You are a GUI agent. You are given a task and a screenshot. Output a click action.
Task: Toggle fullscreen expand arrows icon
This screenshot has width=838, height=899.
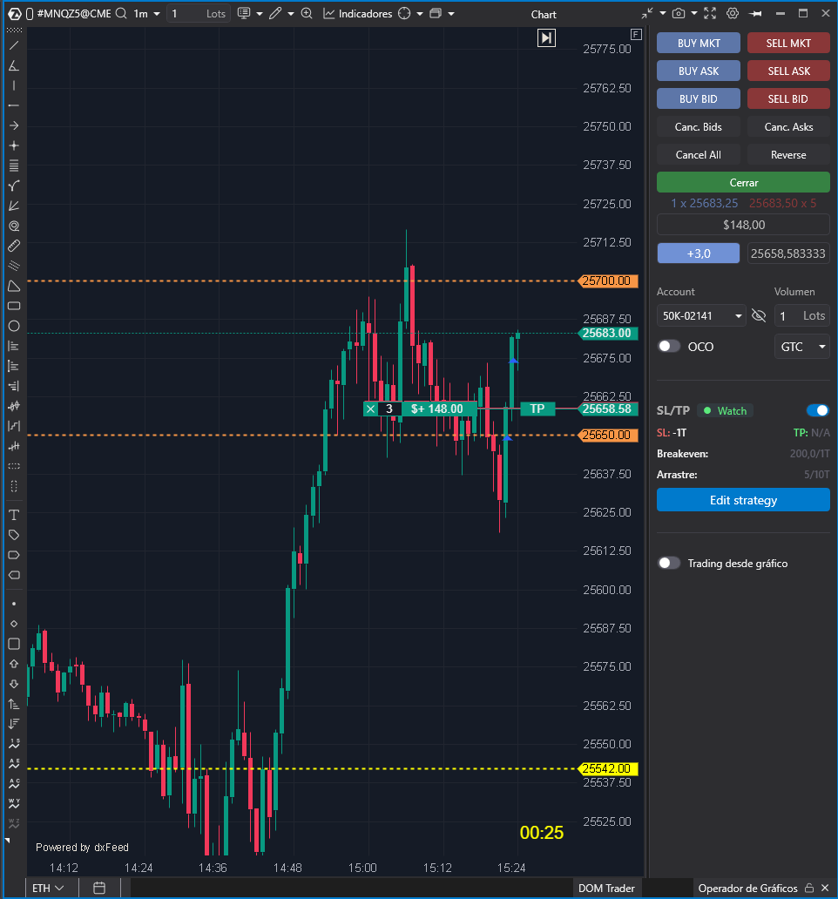(x=710, y=13)
